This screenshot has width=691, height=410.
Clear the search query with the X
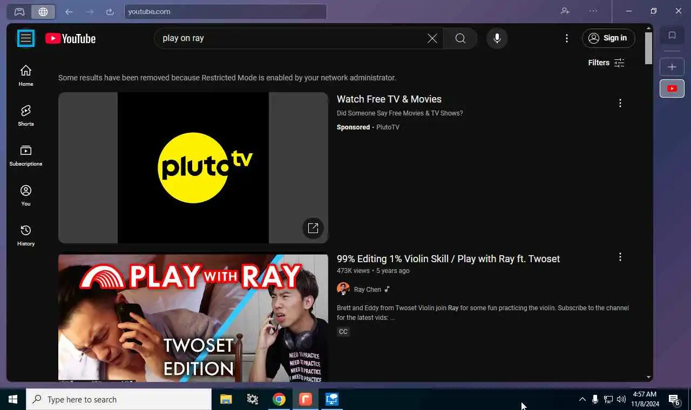point(432,38)
